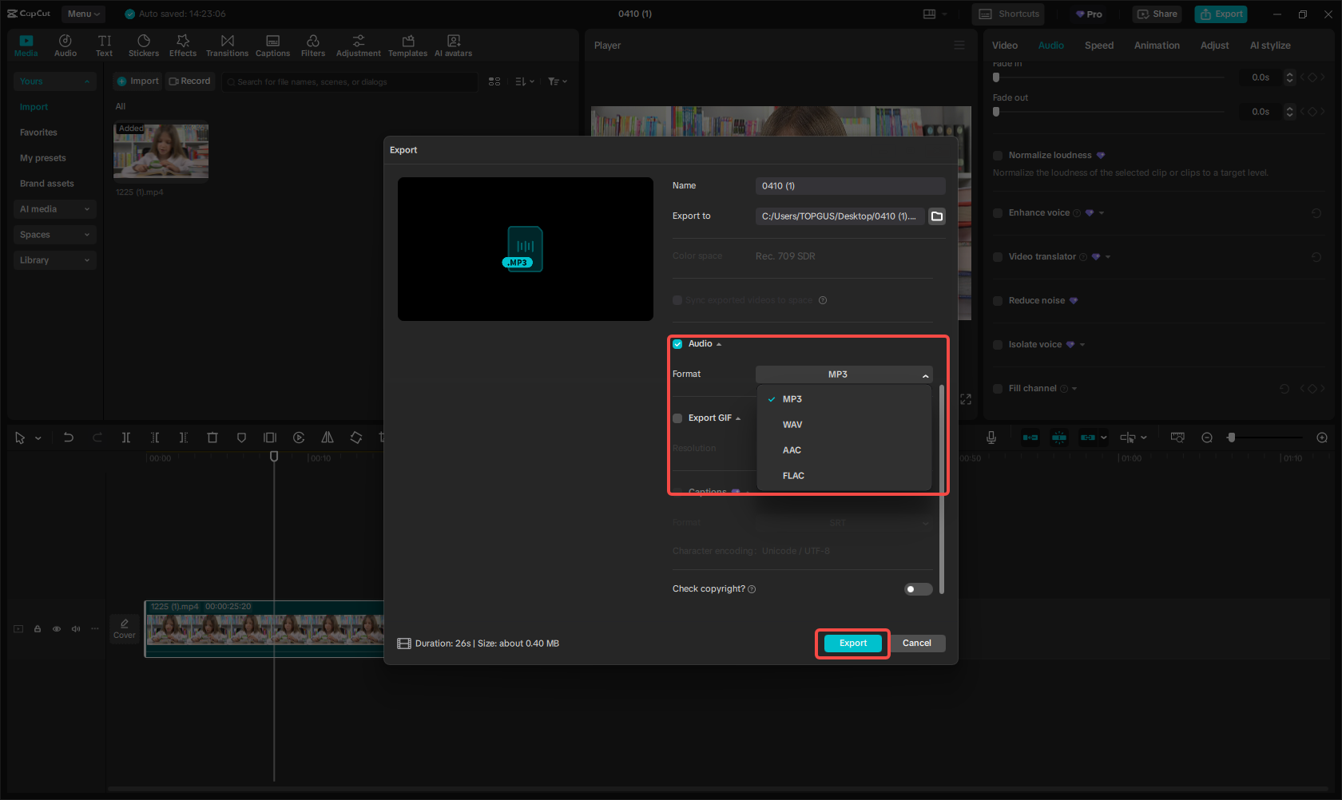Expand the Spaces section in the sidebar
1342x800 pixels.
point(54,234)
